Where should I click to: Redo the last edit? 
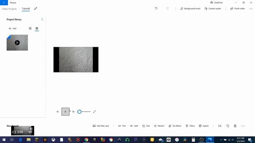click(167, 9)
